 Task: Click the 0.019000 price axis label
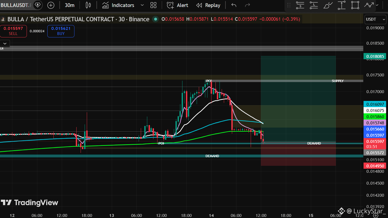pyautogui.click(x=375, y=28)
